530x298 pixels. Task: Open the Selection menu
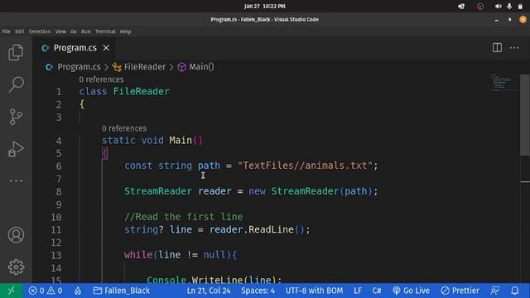[x=40, y=31]
